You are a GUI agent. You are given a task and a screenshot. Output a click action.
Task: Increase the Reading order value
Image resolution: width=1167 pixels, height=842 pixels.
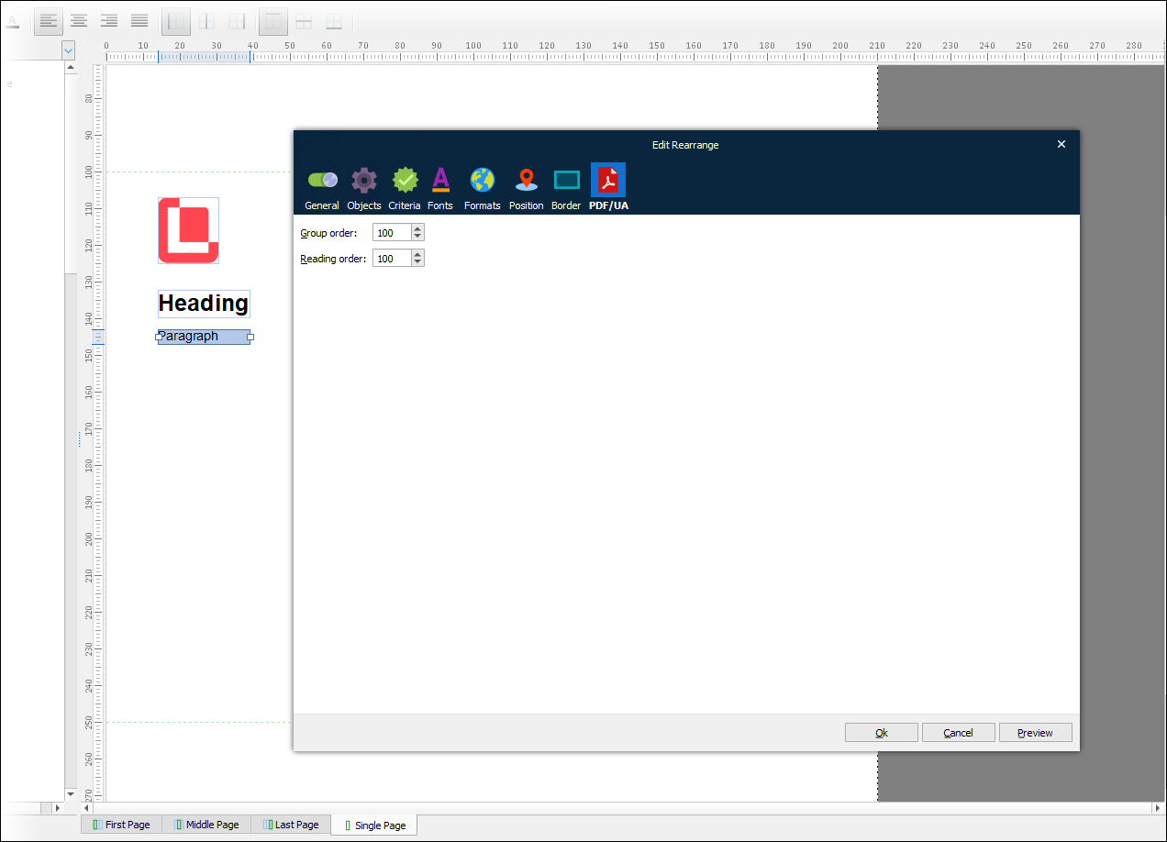[x=417, y=254]
